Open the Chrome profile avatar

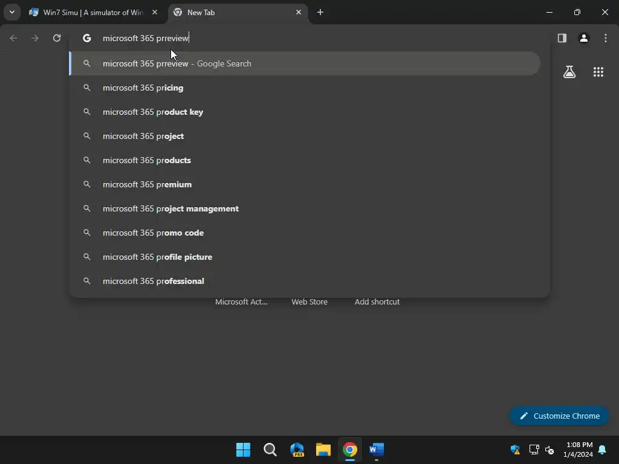point(584,38)
